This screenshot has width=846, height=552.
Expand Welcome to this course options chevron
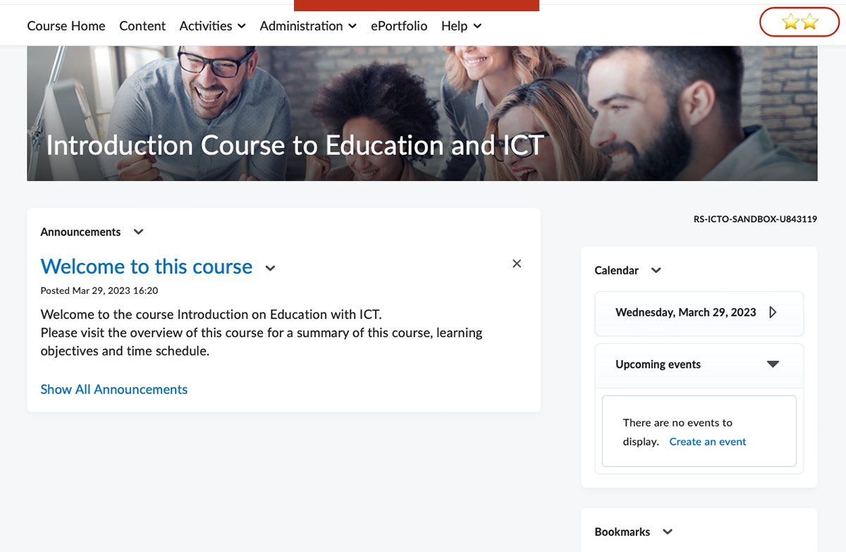point(270,268)
